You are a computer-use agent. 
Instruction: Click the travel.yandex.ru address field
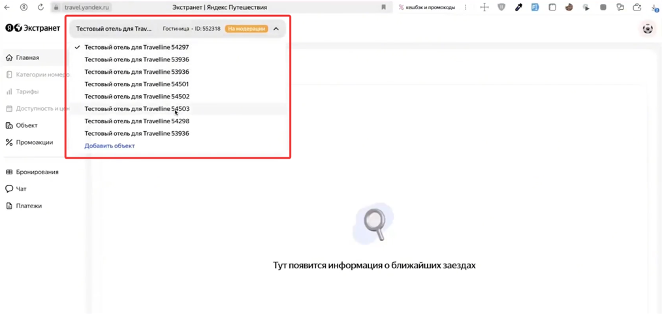click(87, 7)
